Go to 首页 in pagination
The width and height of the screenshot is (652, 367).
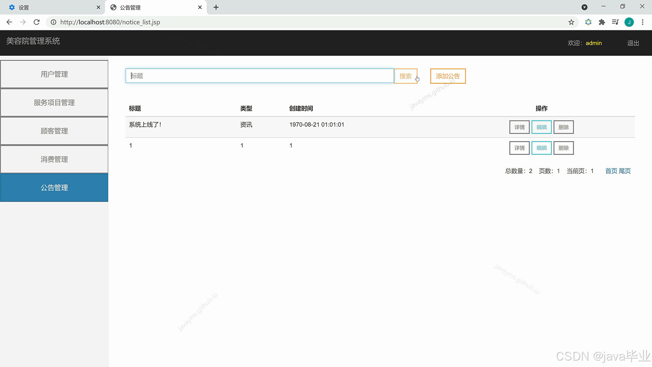tap(611, 171)
